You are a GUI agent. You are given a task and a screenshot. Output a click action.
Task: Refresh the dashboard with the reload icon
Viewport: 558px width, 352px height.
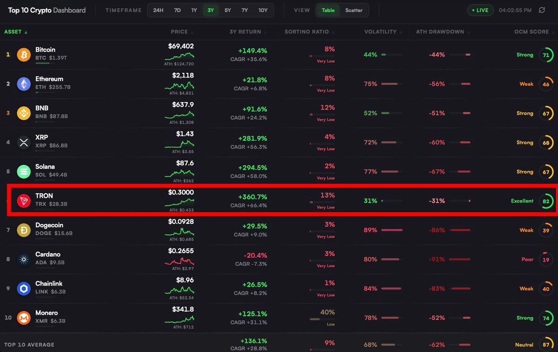tap(542, 10)
